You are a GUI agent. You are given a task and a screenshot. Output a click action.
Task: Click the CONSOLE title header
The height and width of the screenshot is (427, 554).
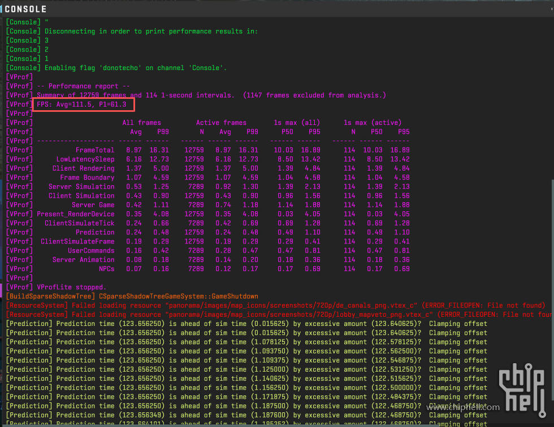(25, 9)
